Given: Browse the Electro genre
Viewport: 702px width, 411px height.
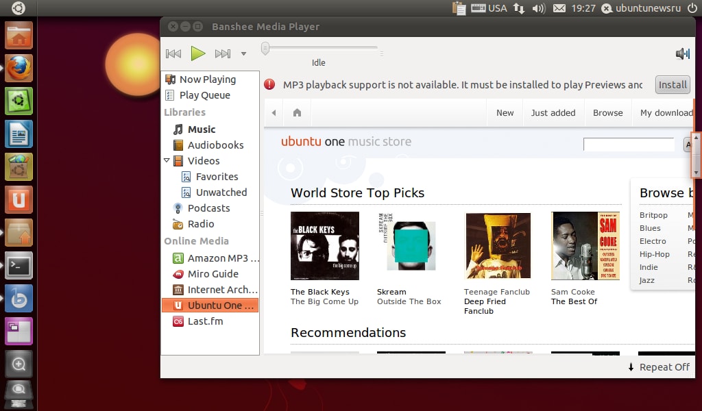Looking at the screenshot, I should [x=653, y=241].
